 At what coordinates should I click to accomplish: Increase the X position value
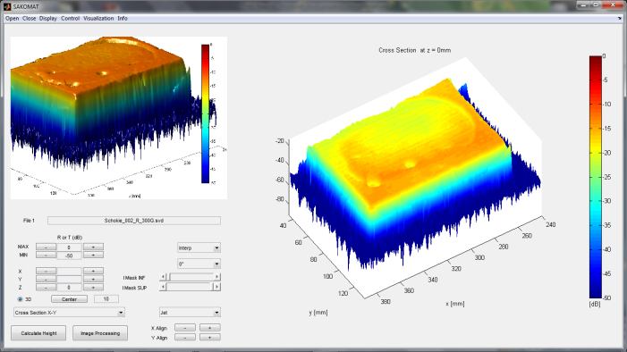pyautogui.click(x=93, y=271)
